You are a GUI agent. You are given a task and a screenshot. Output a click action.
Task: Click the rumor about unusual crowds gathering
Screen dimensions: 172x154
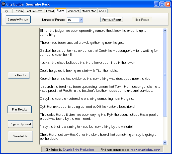point(82,42)
